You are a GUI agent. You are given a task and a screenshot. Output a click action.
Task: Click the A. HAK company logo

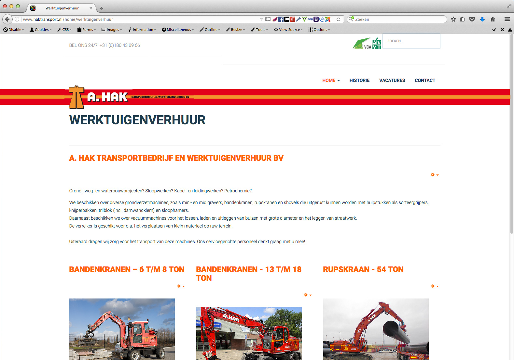tap(129, 97)
